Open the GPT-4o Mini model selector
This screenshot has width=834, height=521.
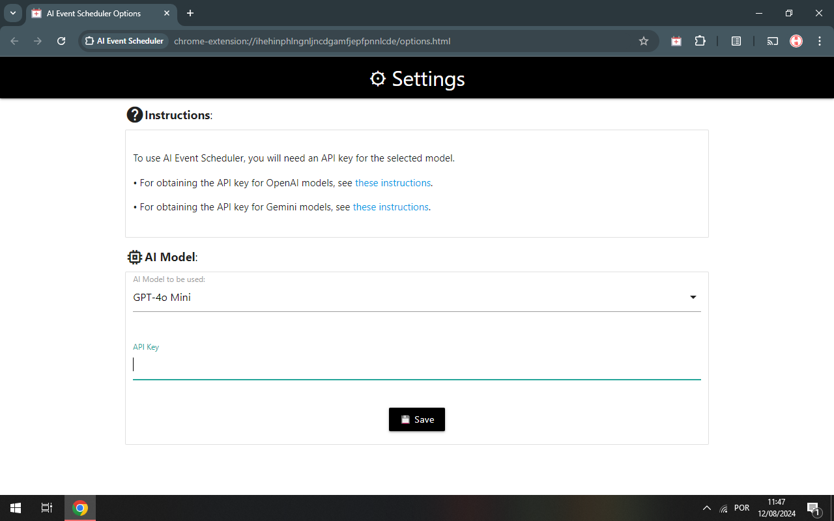417,298
